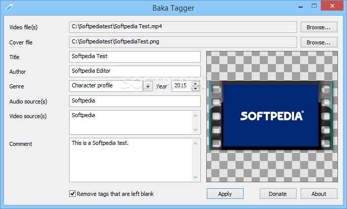Open the About dialog
The image size is (347, 209).
click(x=319, y=194)
